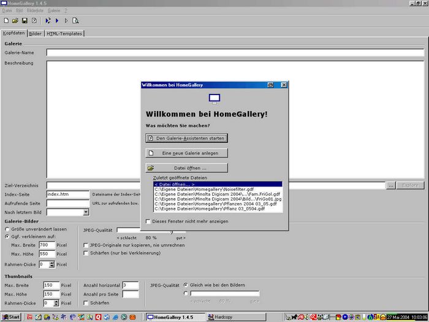Switch to the Kopfdaten tab

click(x=13, y=33)
